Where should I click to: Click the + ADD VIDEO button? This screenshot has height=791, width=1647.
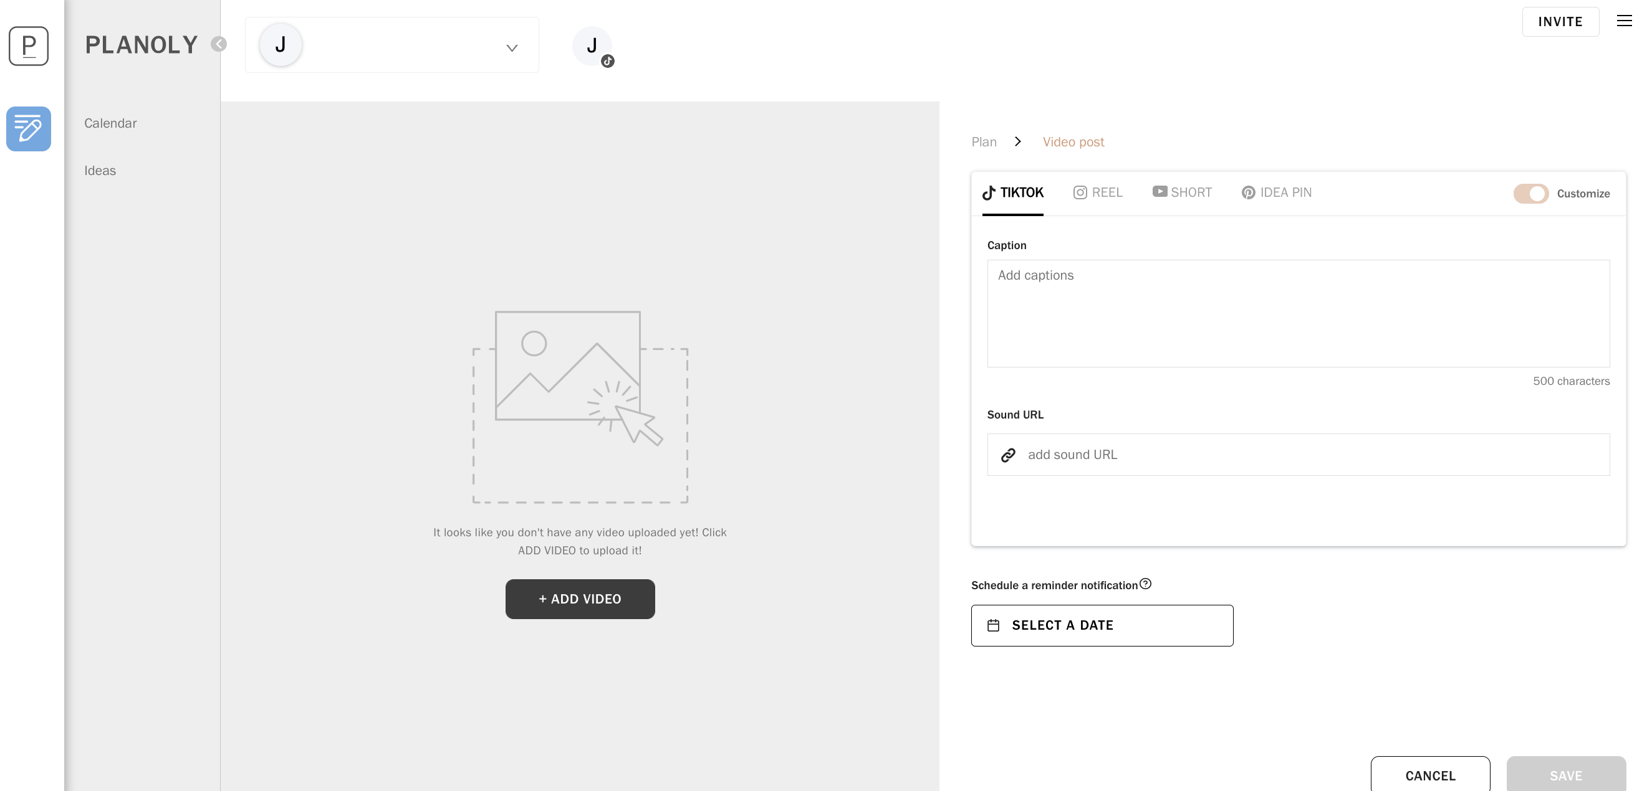click(x=580, y=599)
